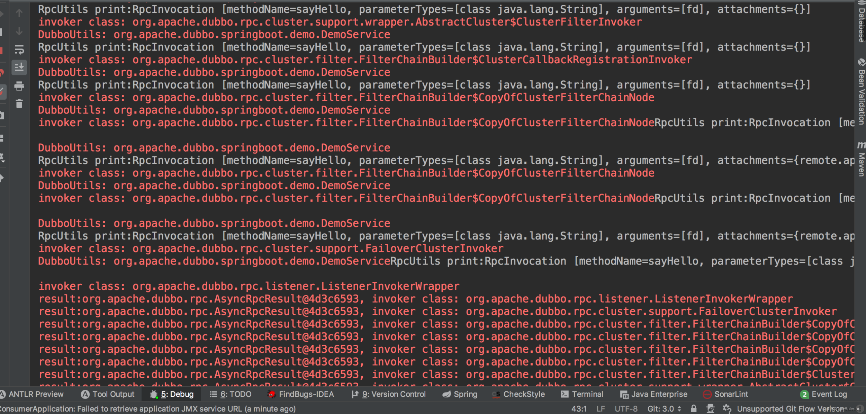This screenshot has height=414, width=866.
Task: Change the UTF-8 file encoding
Action: click(626, 409)
